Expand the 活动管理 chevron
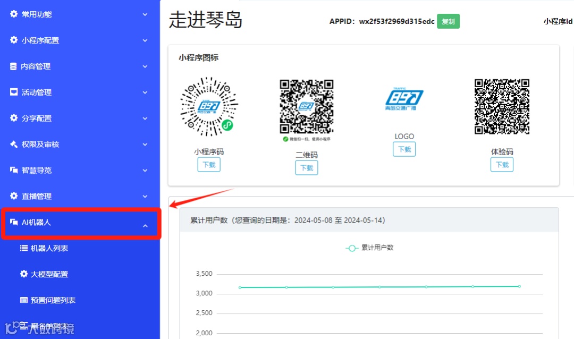Screen dimensions: 574x339 pyautogui.click(x=145, y=92)
